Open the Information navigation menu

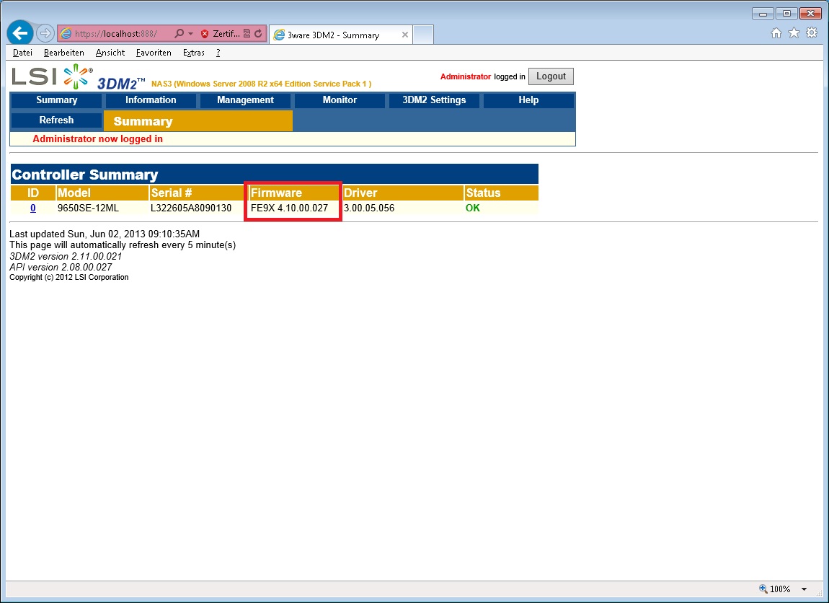point(151,100)
